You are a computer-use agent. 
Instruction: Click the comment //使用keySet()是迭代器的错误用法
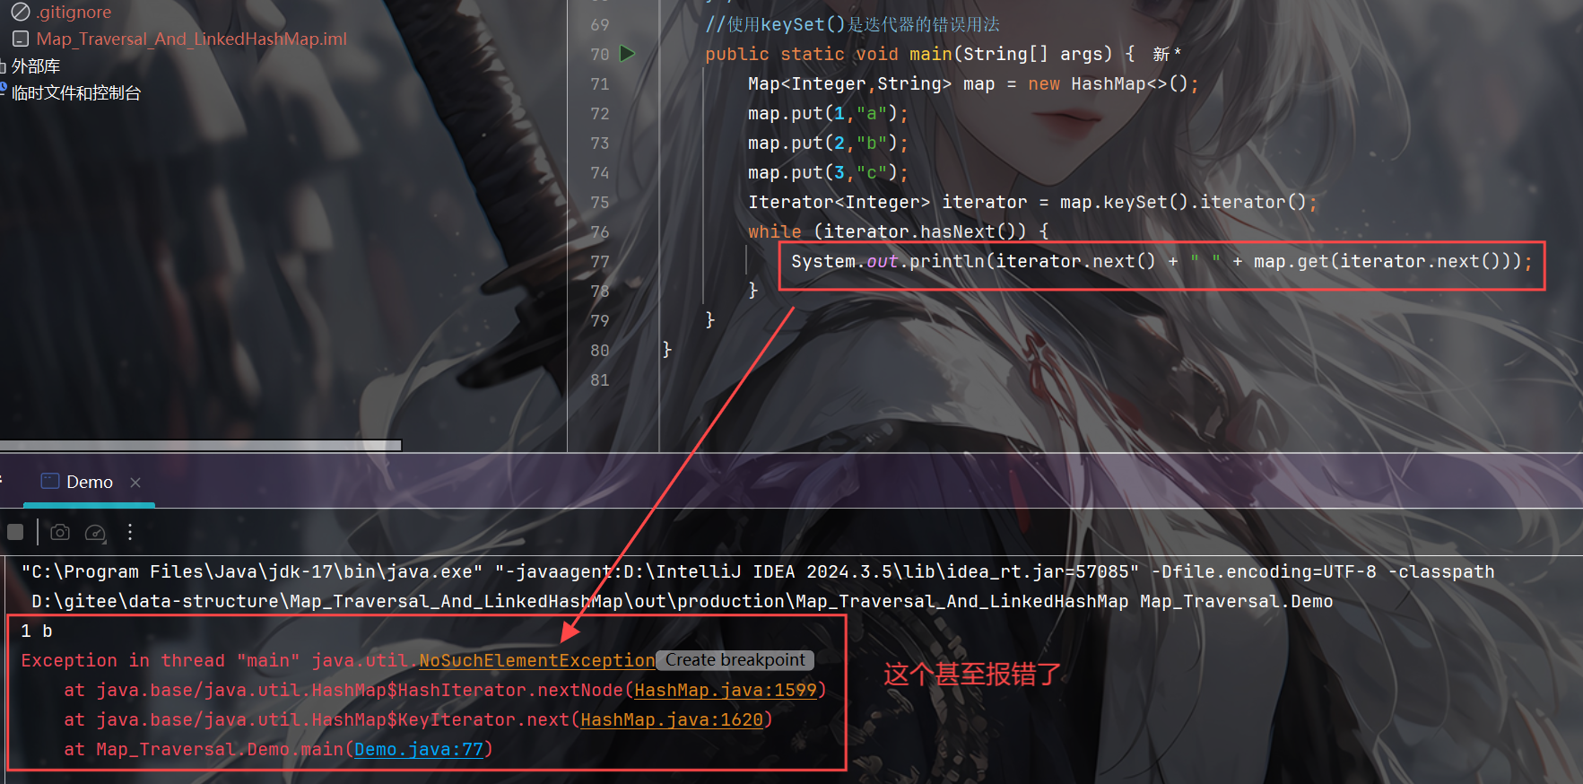pyautogui.click(x=852, y=24)
